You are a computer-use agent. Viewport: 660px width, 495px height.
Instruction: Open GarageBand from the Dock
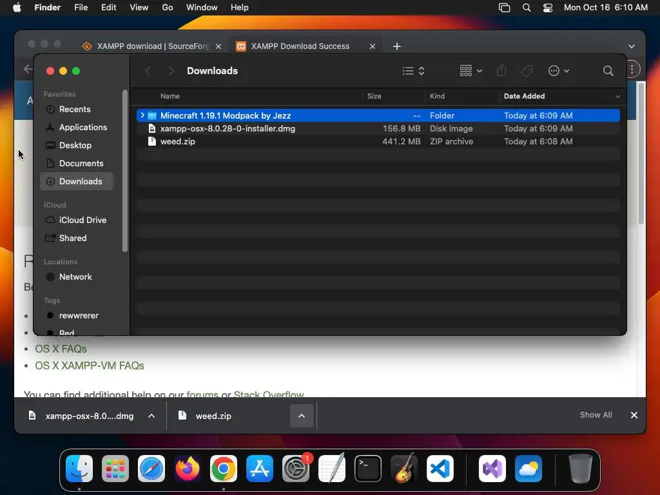[x=404, y=469]
